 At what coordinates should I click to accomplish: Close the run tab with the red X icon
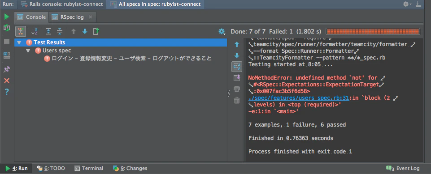click(7, 81)
